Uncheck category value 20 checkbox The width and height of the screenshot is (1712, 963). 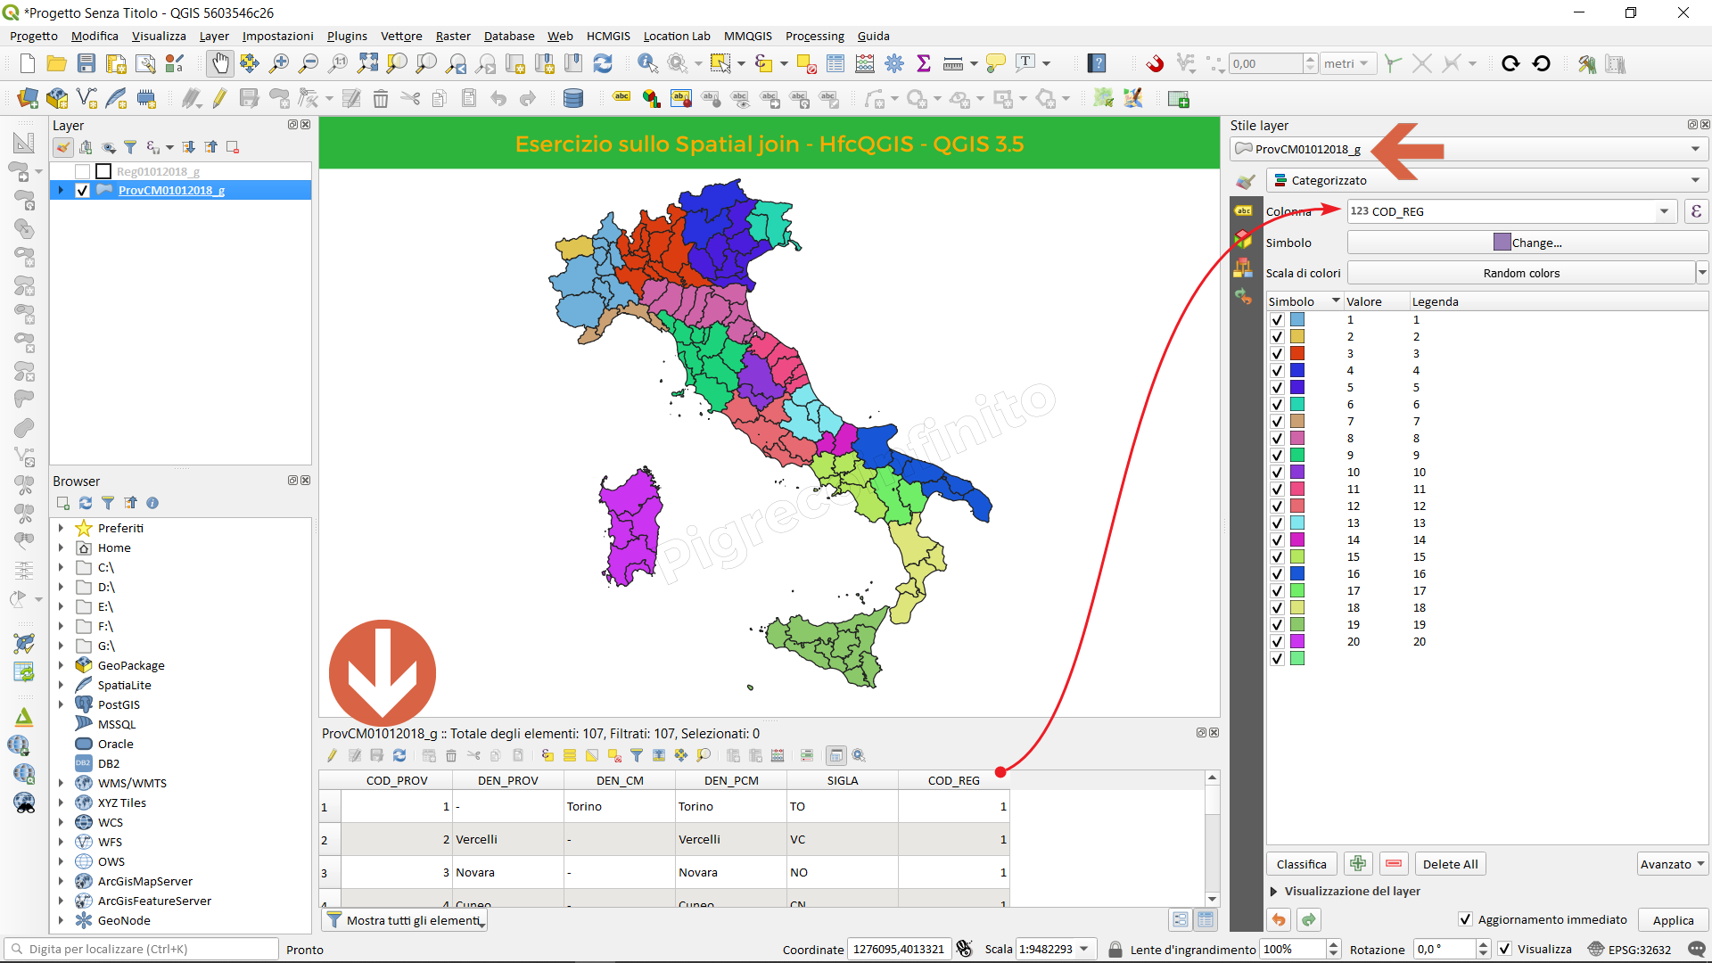tap(1277, 642)
